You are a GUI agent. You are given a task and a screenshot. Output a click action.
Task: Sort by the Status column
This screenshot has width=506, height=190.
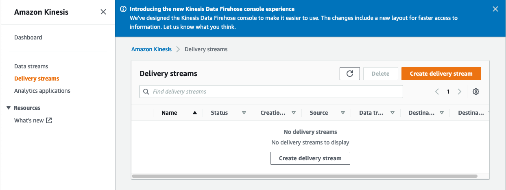point(244,113)
